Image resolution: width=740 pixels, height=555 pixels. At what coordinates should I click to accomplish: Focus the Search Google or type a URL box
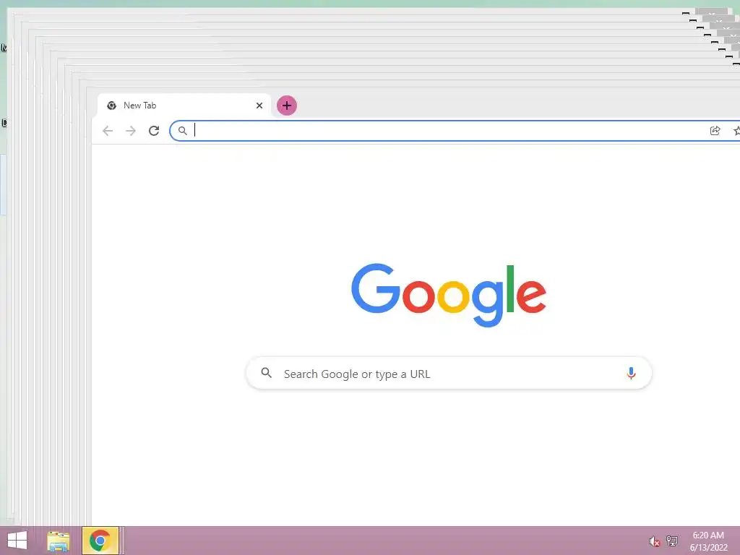[x=449, y=374]
